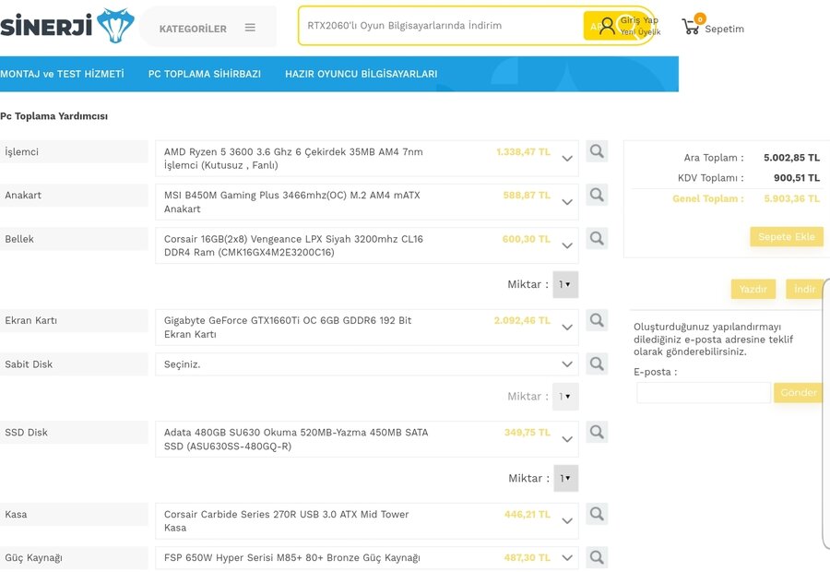The height and width of the screenshot is (572, 830).
Task: Click the Giriş Yap link
Action: click(x=639, y=20)
